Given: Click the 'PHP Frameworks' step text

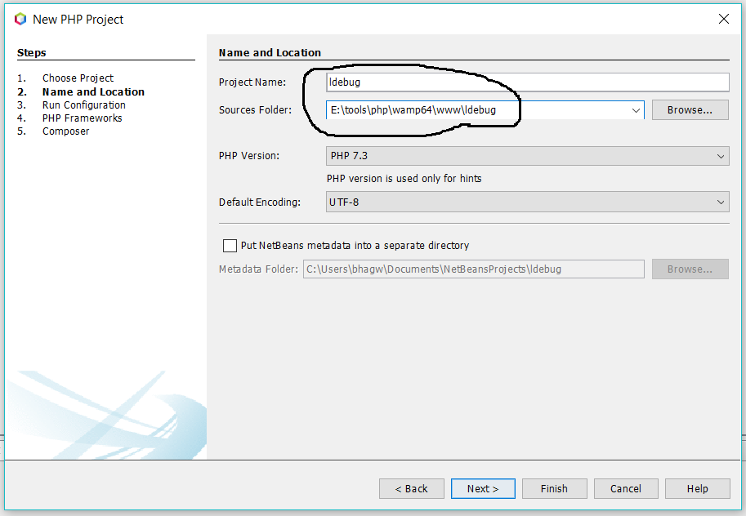Looking at the screenshot, I should (x=82, y=118).
